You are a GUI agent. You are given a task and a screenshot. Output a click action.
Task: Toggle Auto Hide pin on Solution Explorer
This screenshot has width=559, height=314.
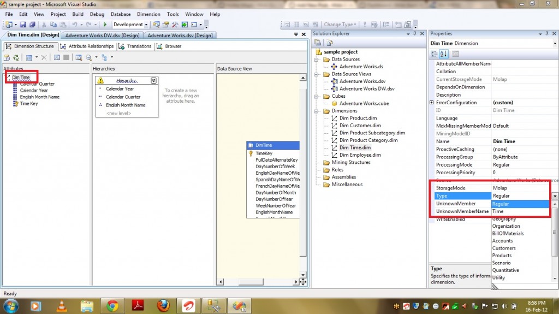click(415, 34)
